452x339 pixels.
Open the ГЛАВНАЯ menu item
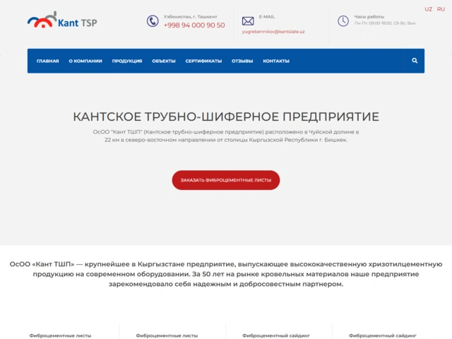(x=47, y=61)
